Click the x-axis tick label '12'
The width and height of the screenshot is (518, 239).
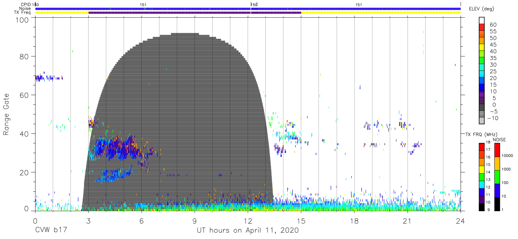[248, 220]
